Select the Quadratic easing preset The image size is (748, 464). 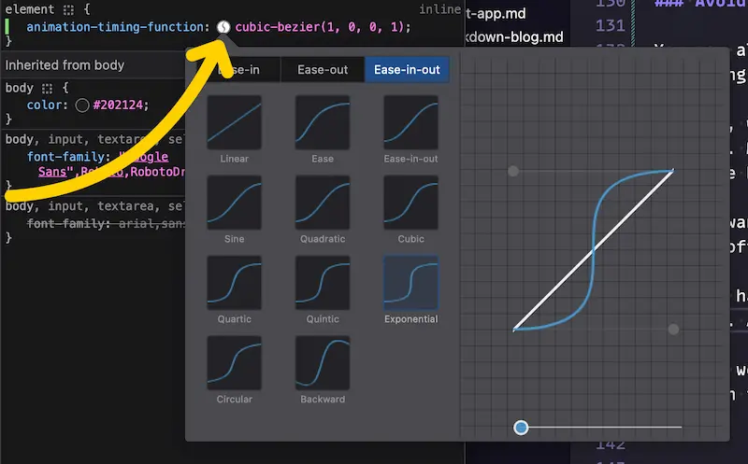click(x=323, y=203)
